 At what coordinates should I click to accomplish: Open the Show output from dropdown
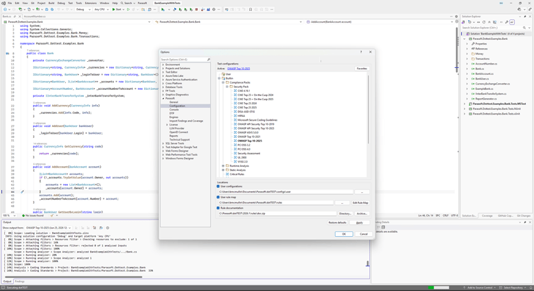click(x=48, y=228)
